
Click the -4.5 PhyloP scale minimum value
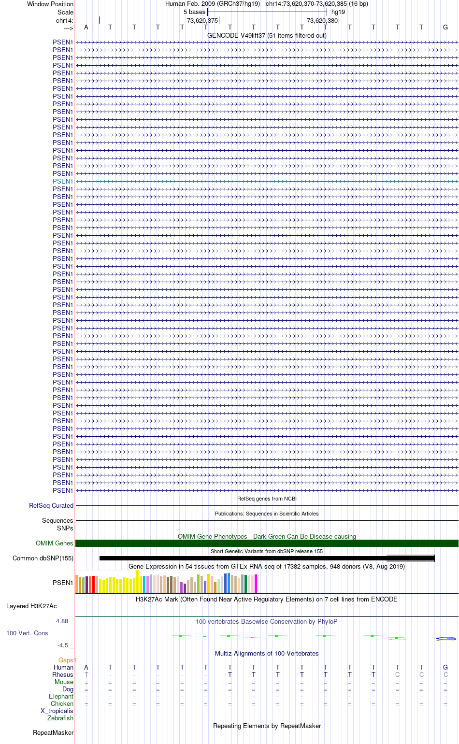pyautogui.click(x=63, y=645)
